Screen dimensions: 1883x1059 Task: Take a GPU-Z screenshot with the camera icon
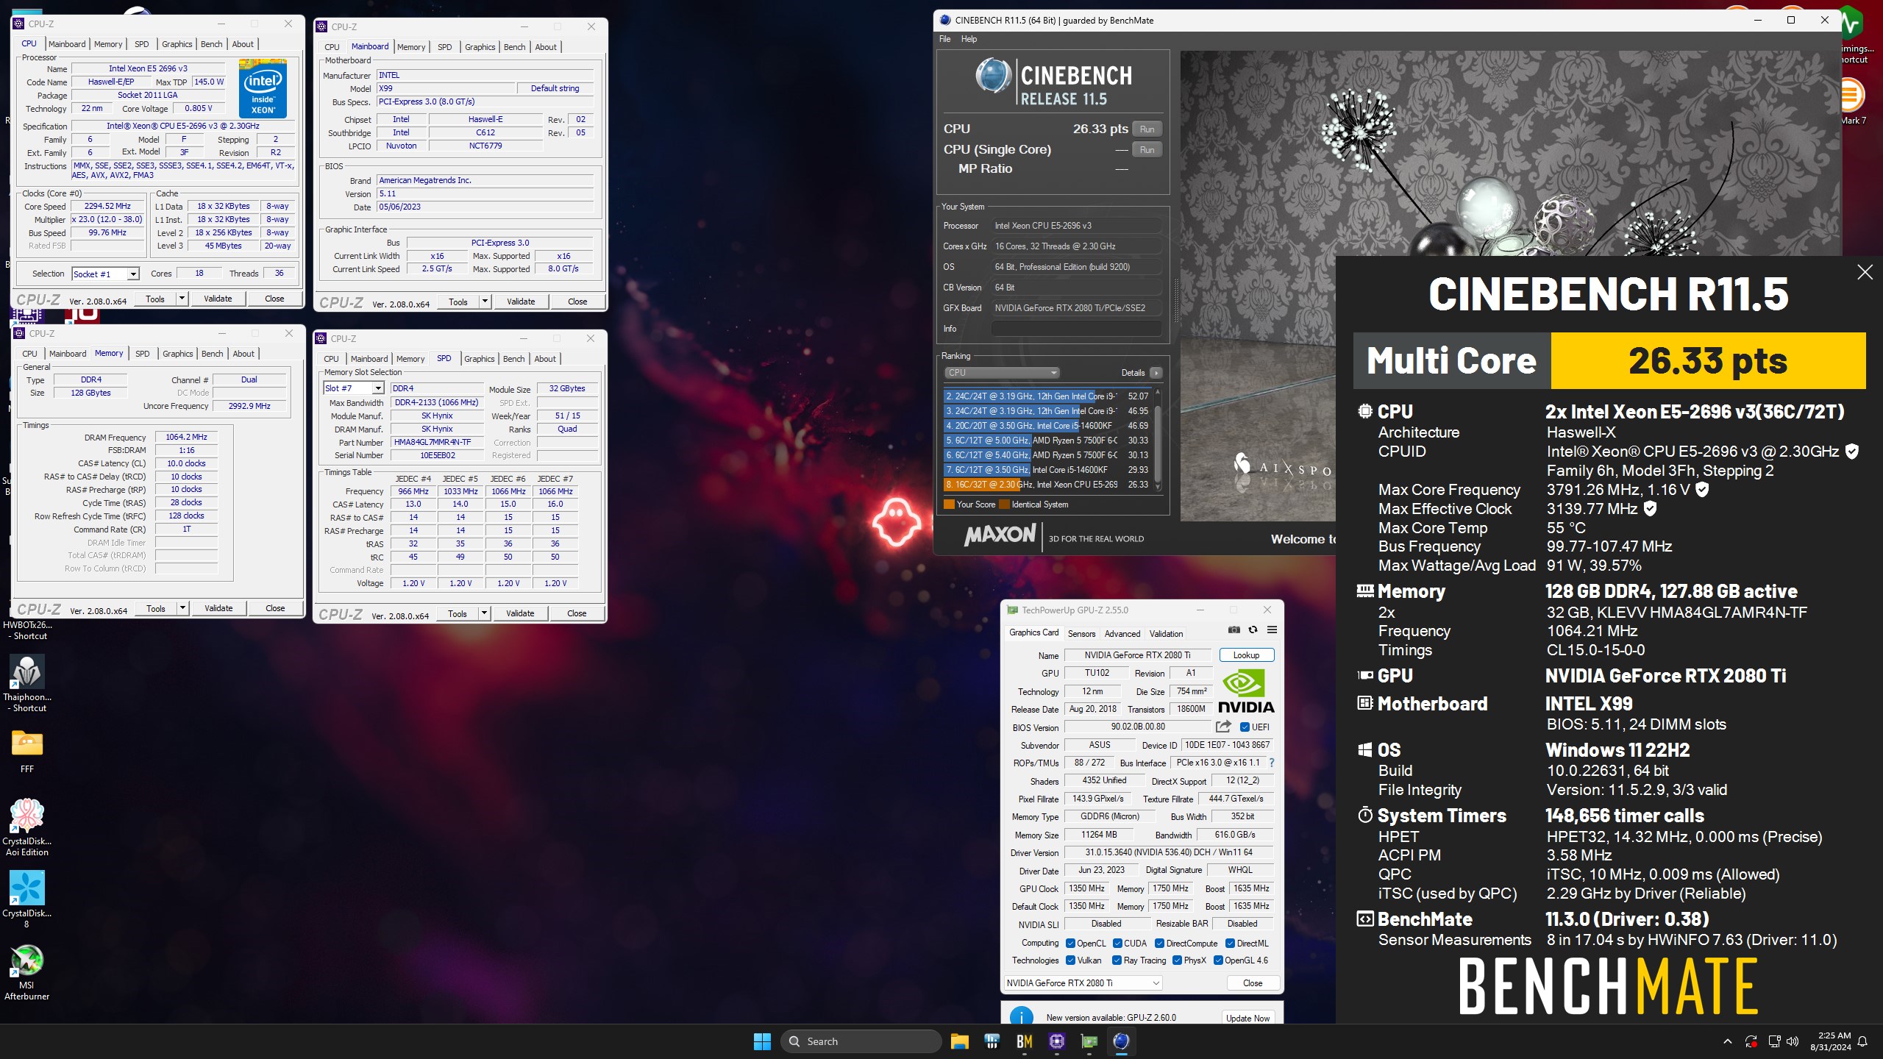point(1234,630)
